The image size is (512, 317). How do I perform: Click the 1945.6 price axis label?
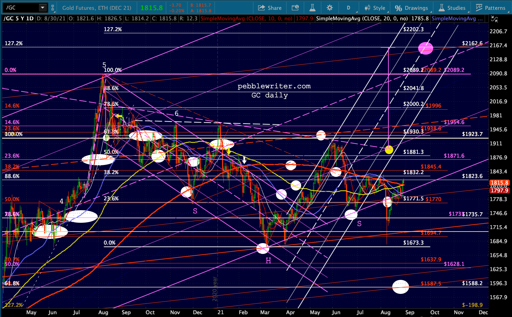click(498, 130)
